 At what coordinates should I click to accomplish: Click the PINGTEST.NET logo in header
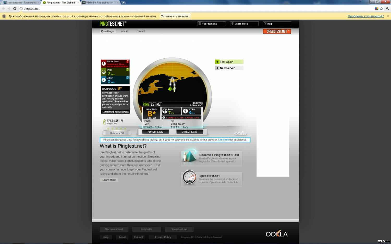(x=113, y=24)
